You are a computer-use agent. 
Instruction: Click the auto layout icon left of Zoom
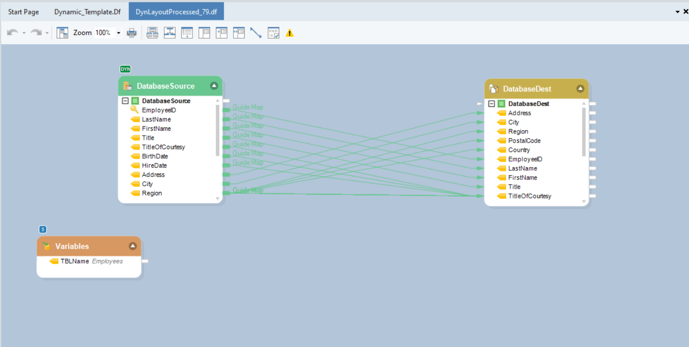62,33
